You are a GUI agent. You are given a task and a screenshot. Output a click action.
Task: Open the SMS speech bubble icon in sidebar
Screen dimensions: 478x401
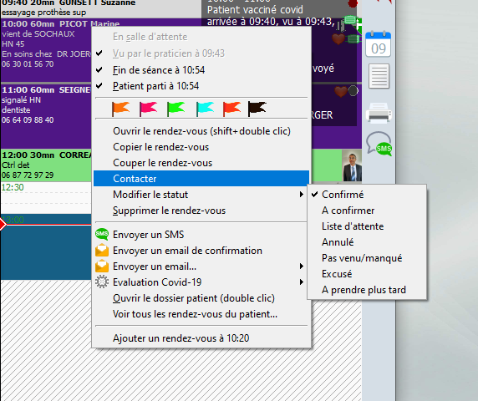point(379,144)
